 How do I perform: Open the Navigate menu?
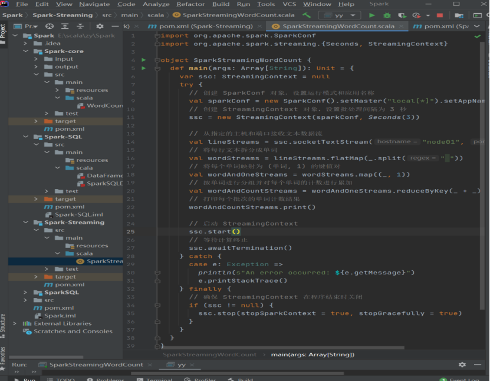(94, 4)
